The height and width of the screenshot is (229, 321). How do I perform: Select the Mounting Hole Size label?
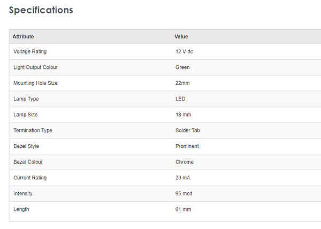tap(35, 83)
